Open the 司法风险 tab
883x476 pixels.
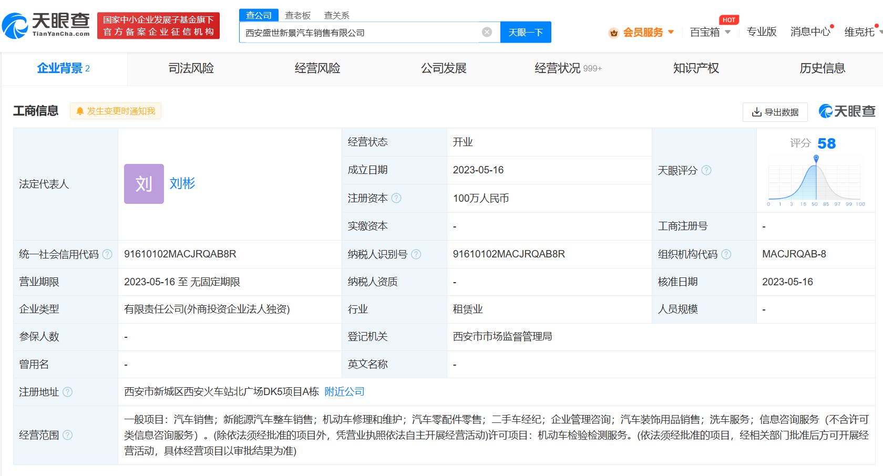(x=191, y=68)
